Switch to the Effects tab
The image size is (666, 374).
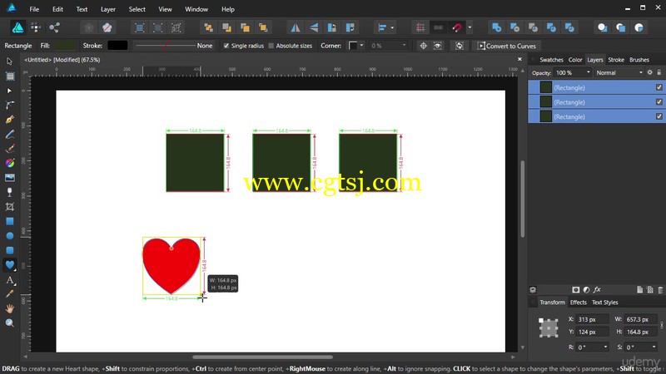click(578, 303)
